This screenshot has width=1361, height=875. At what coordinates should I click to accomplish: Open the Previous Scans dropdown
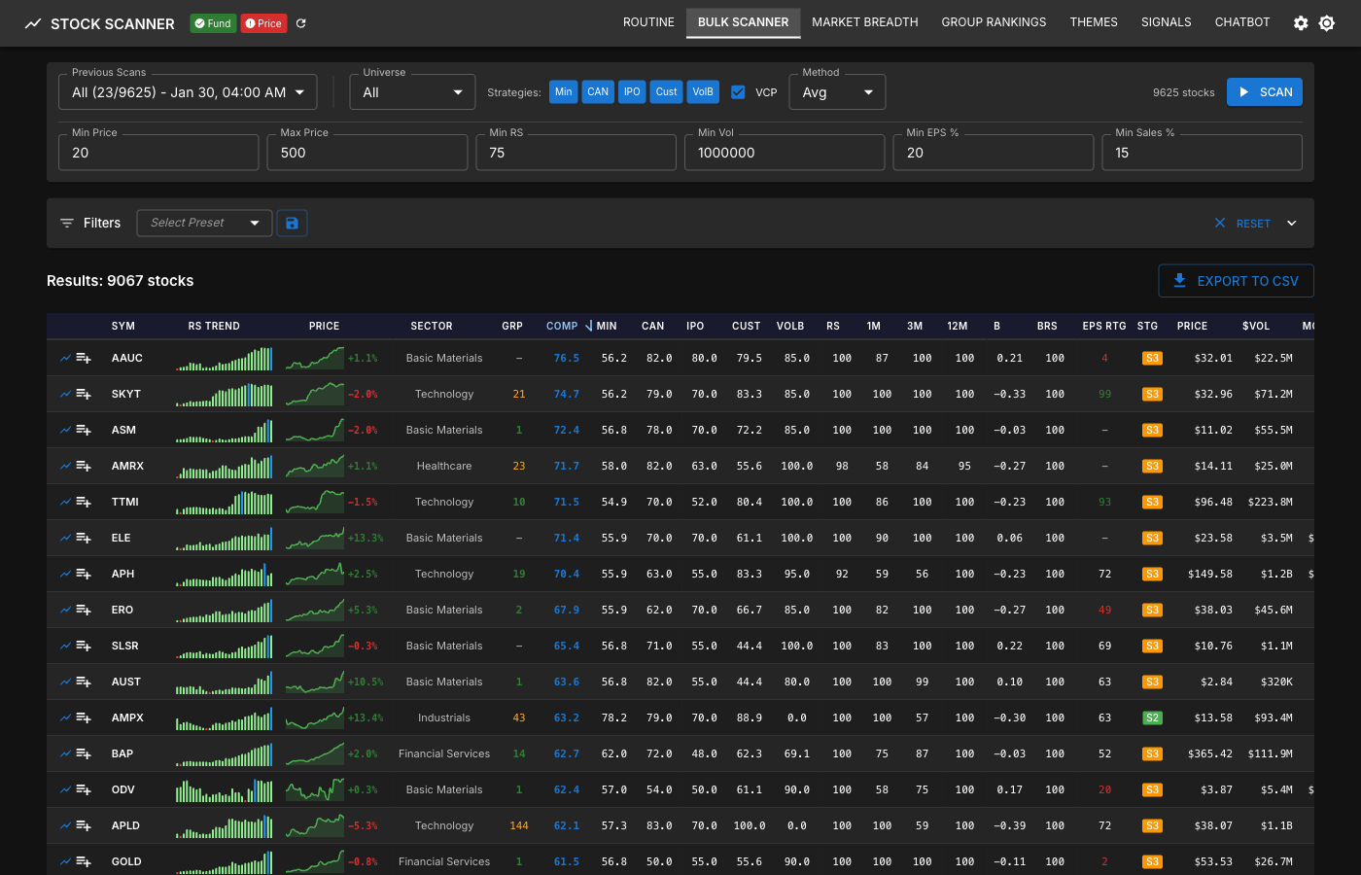coord(188,92)
